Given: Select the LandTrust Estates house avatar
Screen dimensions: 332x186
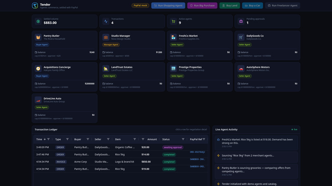Looking at the screenshot, I should (x=106, y=69).
